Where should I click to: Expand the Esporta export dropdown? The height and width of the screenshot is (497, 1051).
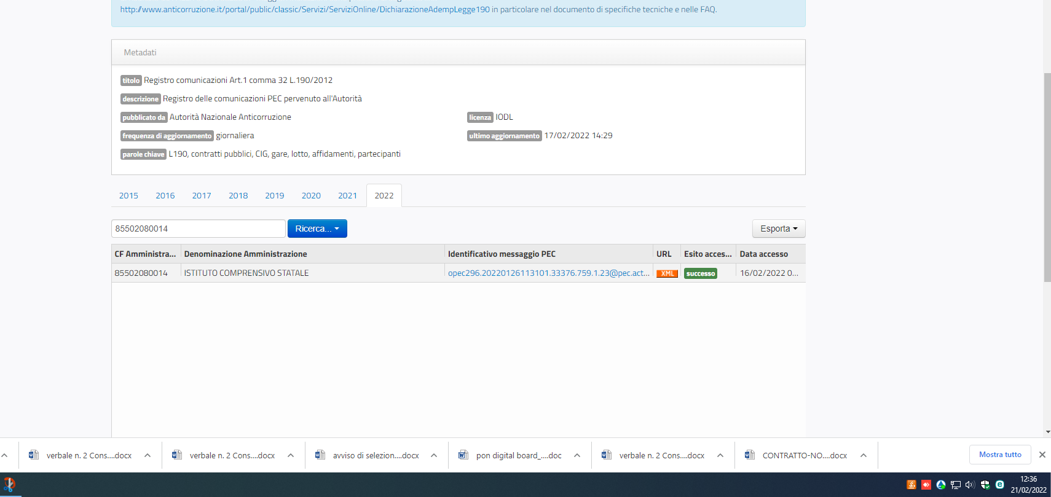pos(778,229)
